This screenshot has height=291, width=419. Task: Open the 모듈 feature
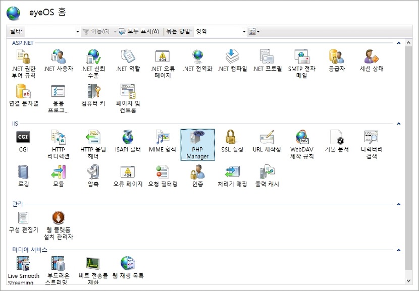point(58,176)
